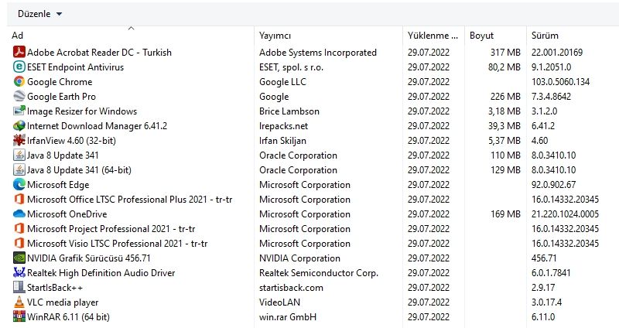Select the Microsoft OneDrive cloud icon
The height and width of the screenshot is (328, 619).
click(x=19, y=214)
